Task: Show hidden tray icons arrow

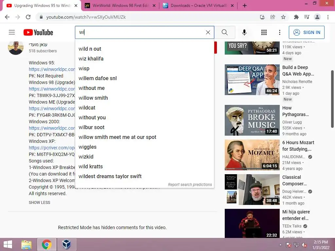Action: 280,245
